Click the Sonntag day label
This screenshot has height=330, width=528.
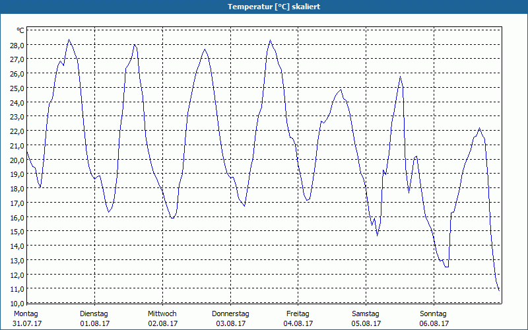tap(434, 314)
